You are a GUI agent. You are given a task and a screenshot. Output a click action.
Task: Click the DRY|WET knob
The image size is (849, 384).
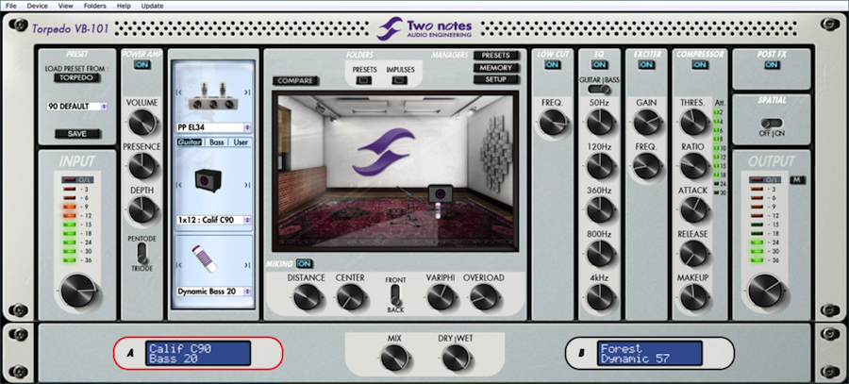456,359
